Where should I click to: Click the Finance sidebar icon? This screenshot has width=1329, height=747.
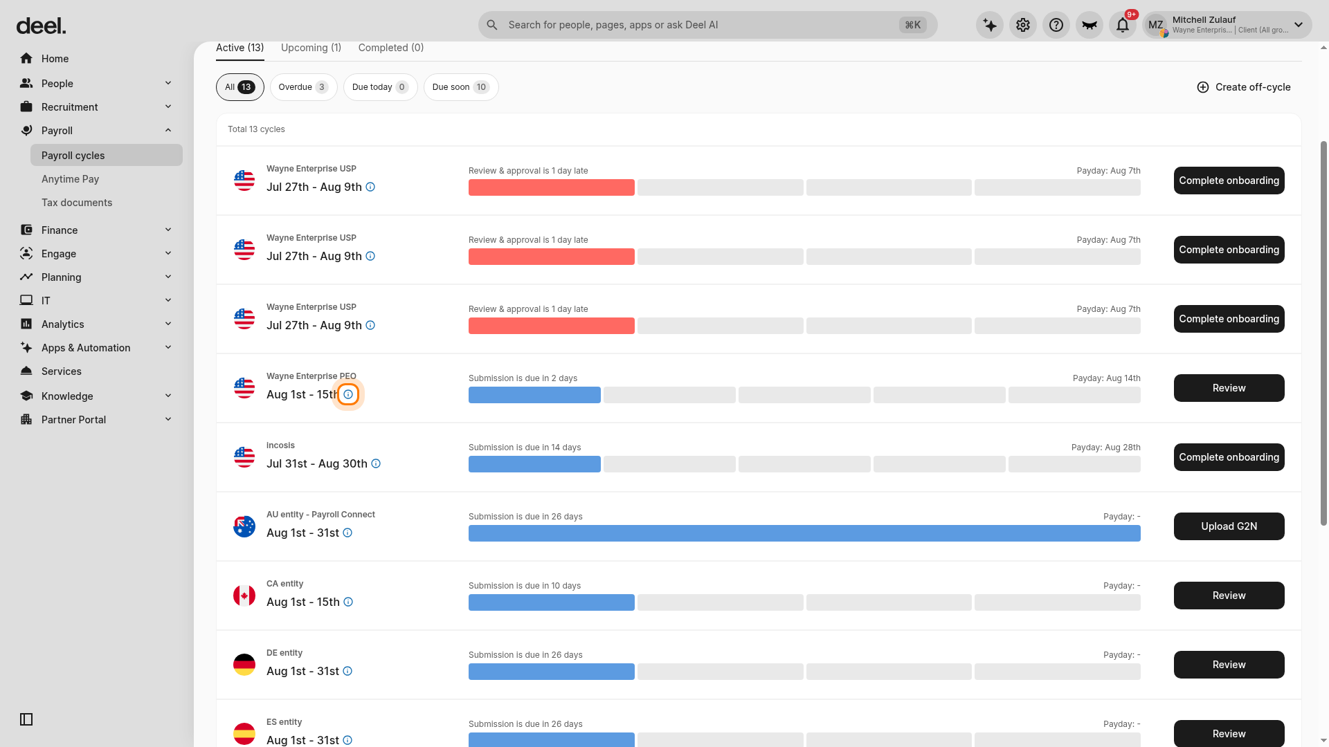[x=26, y=230]
